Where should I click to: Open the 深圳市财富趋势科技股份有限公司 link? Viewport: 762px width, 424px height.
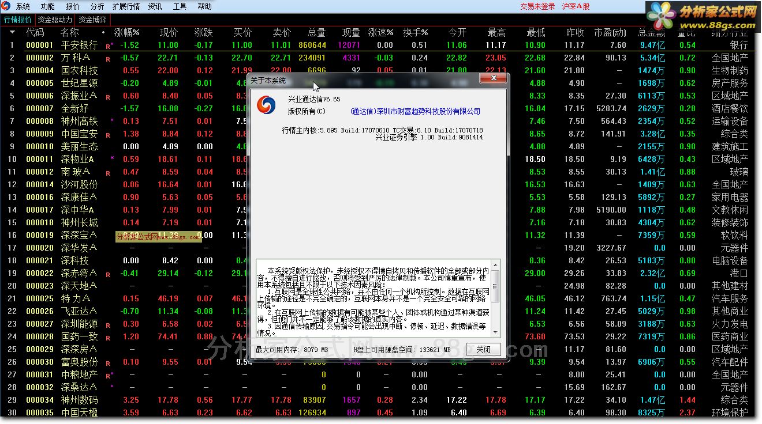click(x=415, y=111)
